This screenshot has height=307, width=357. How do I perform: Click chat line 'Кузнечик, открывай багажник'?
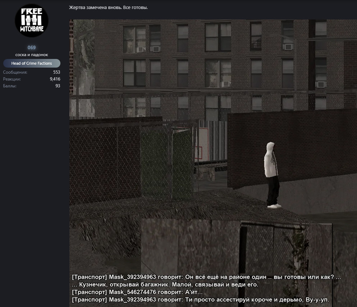coord(165,284)
